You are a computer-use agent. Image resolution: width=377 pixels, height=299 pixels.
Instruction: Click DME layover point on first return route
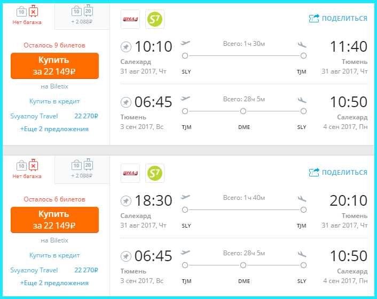click(x=243, y=111)
